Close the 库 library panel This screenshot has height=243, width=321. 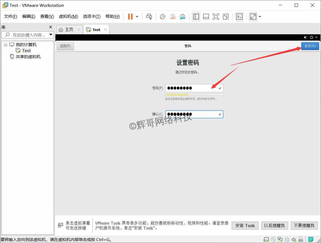click(x=50, y=27)
